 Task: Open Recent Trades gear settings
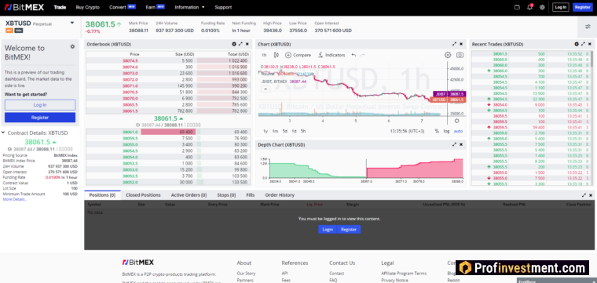click(577, 44)
